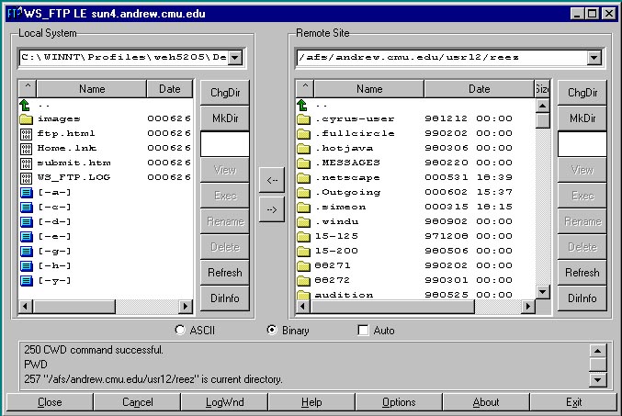Click the Close connection button

point(50,402)
